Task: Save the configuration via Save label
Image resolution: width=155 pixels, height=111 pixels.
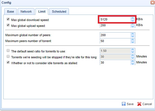Action: [x=130, y=104]
